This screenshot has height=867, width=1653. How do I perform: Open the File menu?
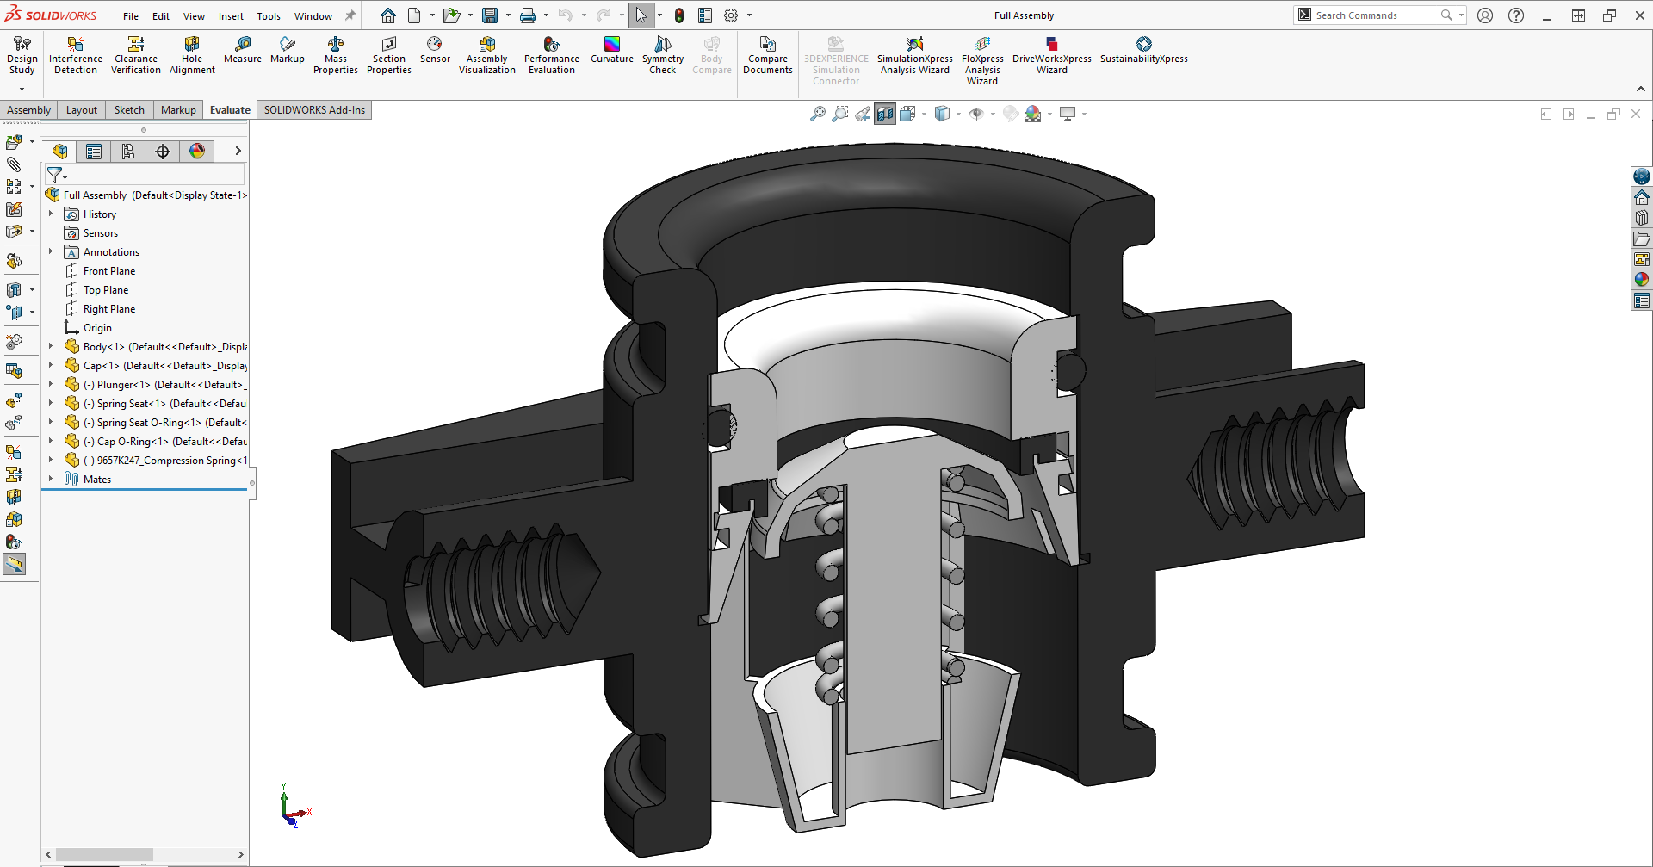131,16
